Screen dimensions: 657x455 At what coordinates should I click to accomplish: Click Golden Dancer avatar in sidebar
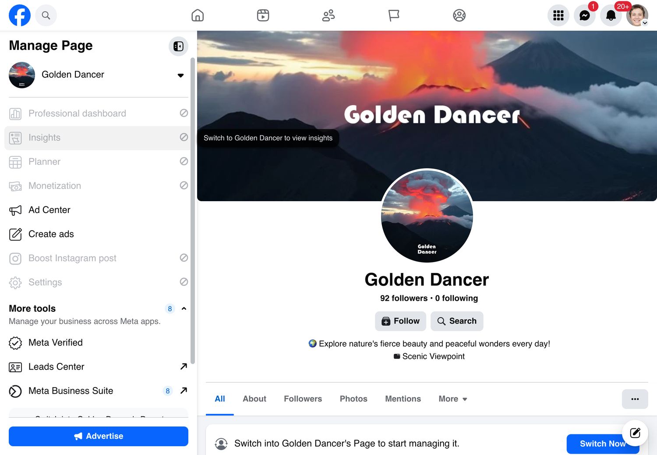point(22,75)
